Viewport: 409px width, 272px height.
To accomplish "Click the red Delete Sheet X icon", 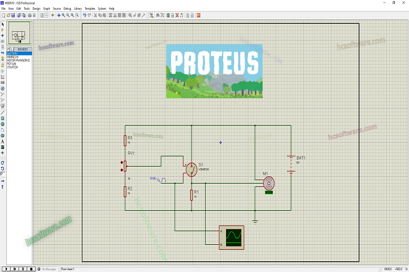I will 177,15.
